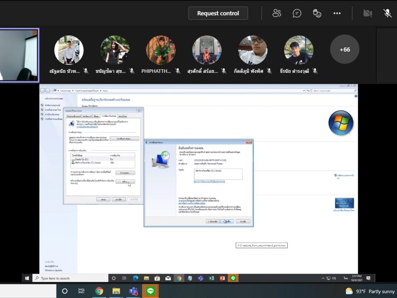Select the System Protection tab

click(109, 116)
